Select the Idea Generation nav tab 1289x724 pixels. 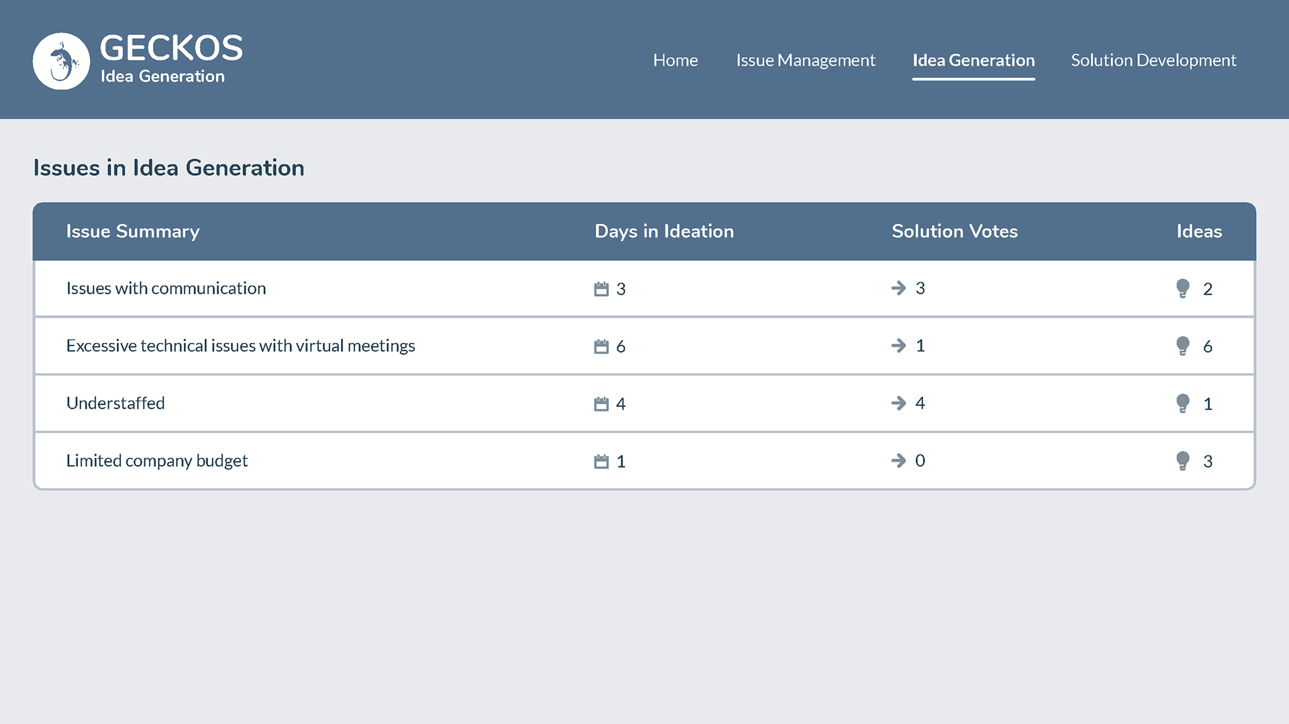point(973,60)
